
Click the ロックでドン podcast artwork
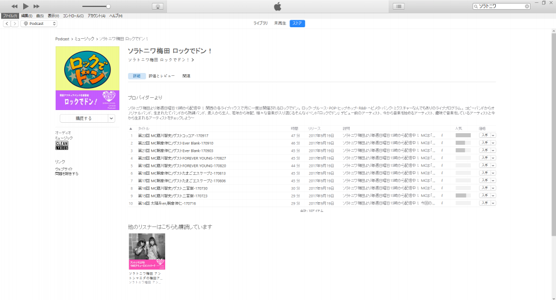tap(87, 78)
